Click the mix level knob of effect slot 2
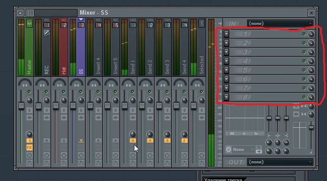This screenshot has height=181, width=327. [311, 43]
